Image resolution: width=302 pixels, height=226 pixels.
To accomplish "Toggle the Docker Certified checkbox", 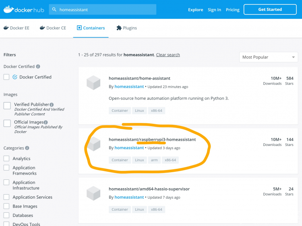I will click(6, 77).
